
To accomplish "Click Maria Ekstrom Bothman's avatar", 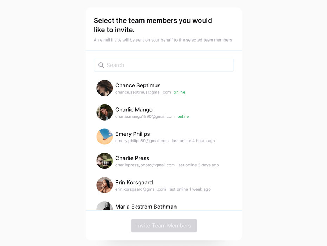I will coord(104,207).
